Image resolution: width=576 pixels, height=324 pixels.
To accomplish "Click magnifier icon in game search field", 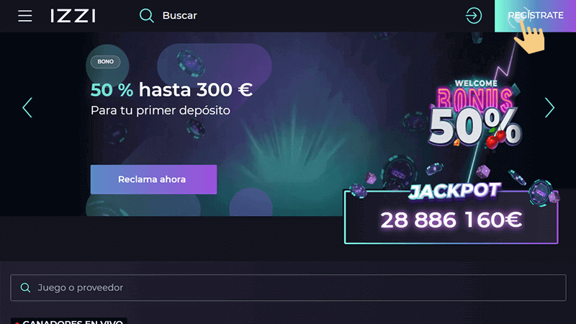I will point(25,287).
